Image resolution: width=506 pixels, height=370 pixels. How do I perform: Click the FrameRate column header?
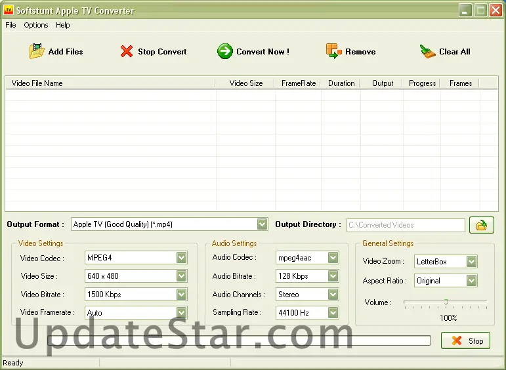pyautogui.click(x=297, y=83)
